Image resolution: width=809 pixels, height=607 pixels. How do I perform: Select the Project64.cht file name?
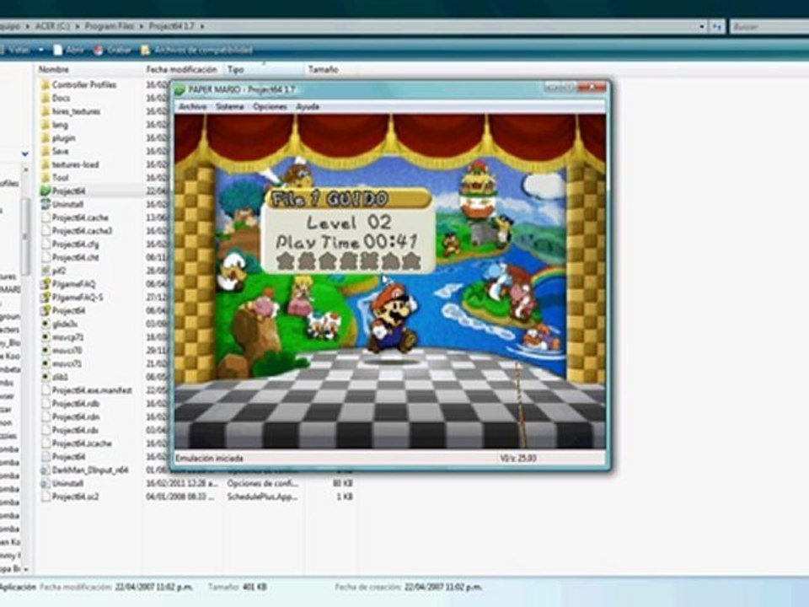75,258
